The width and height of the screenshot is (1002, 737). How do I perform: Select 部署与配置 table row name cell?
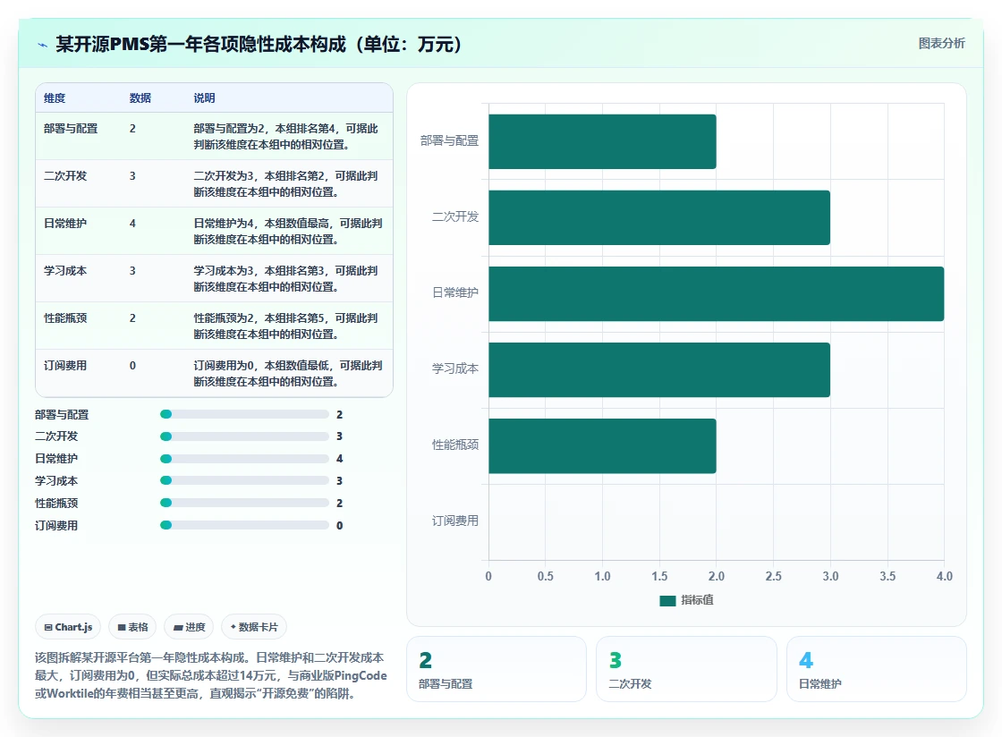pyautogui.click(x=71, y=129)
